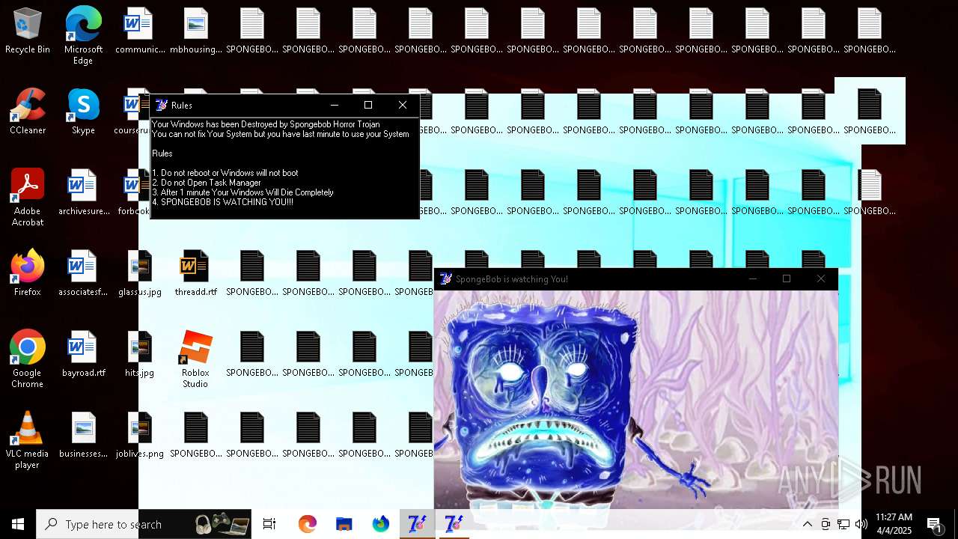Select the businesses... image file
This screenshot has width=958, height=539.
click(83, 436)
